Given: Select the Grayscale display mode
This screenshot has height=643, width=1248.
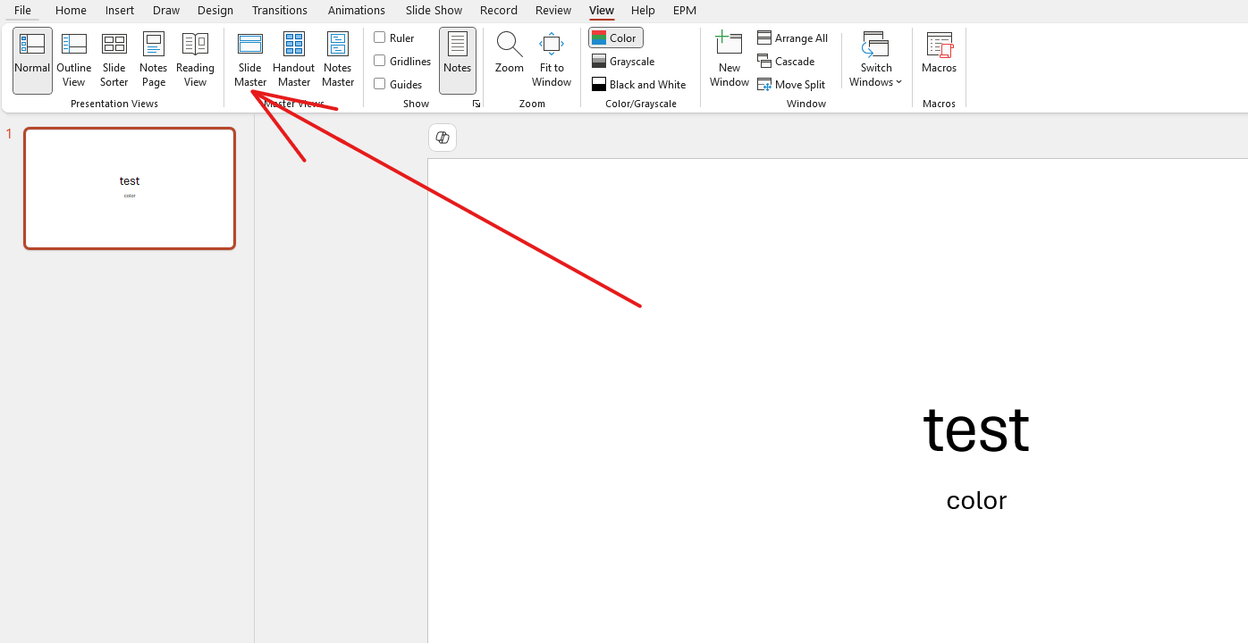Looking at the screenshot, I should (623, 61).
